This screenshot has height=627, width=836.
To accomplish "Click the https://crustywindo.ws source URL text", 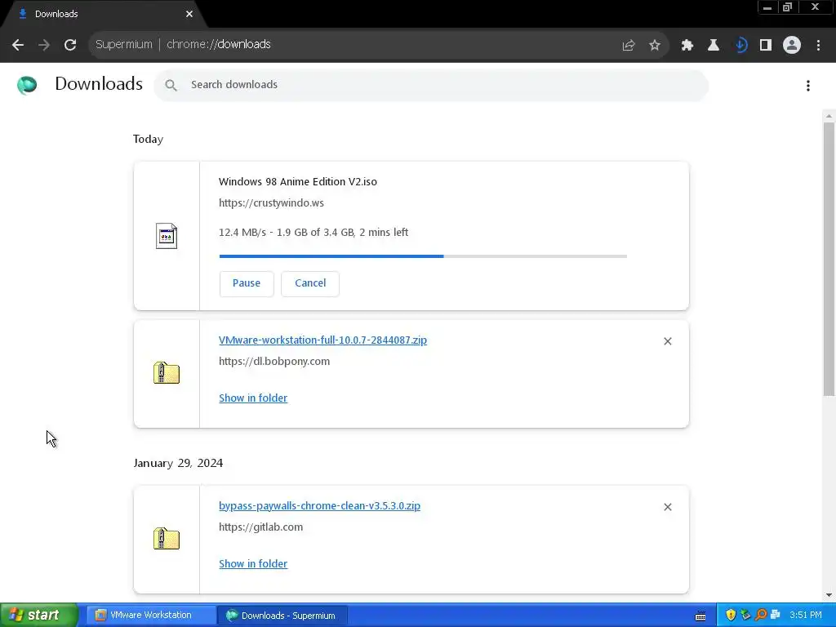I will click(271, 203).
